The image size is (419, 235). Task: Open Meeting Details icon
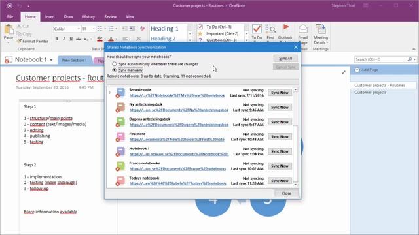[x=320, y=29]
